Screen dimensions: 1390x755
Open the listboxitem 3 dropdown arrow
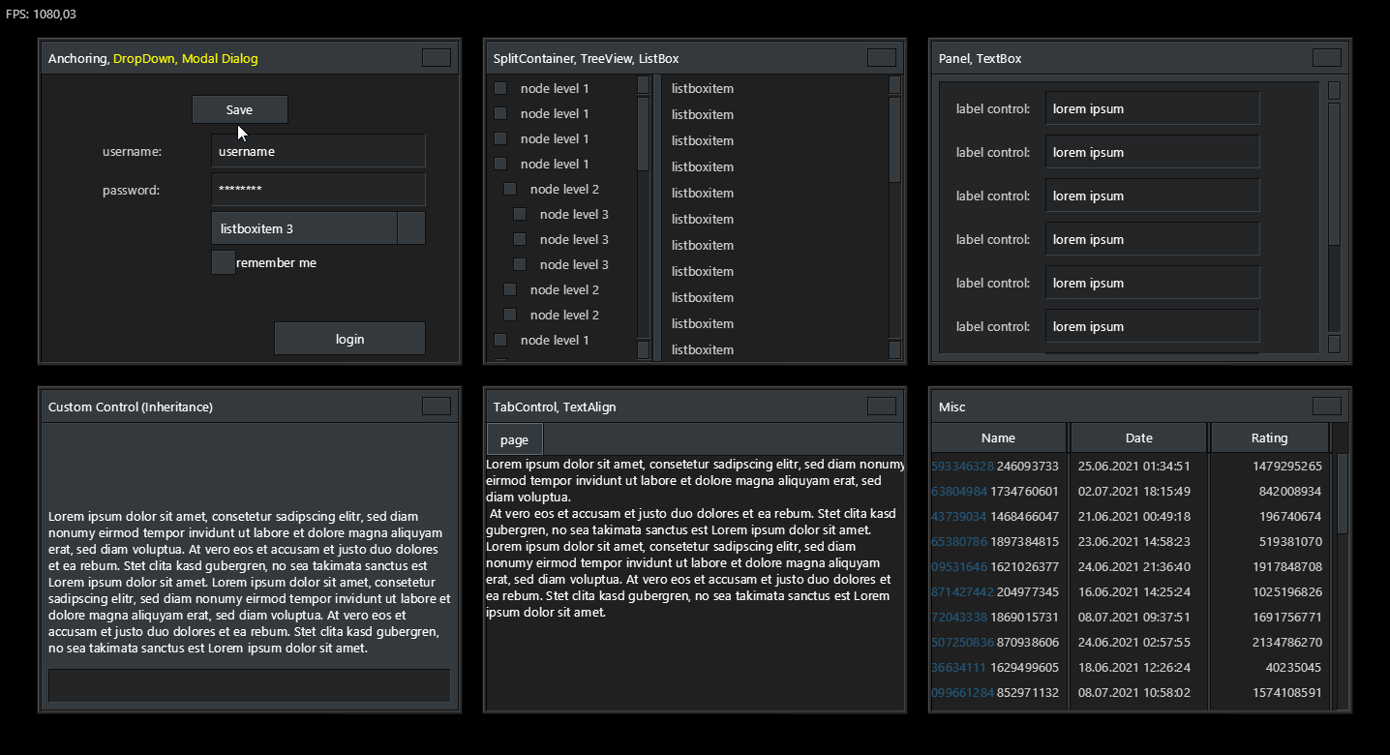tap(411, 228)
